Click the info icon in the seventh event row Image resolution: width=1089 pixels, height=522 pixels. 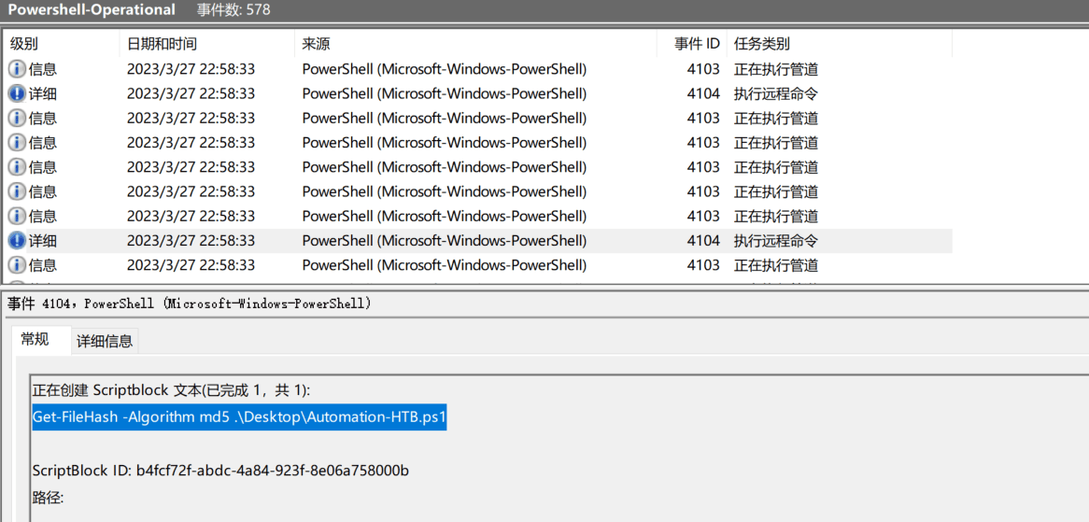click(17, 216)
